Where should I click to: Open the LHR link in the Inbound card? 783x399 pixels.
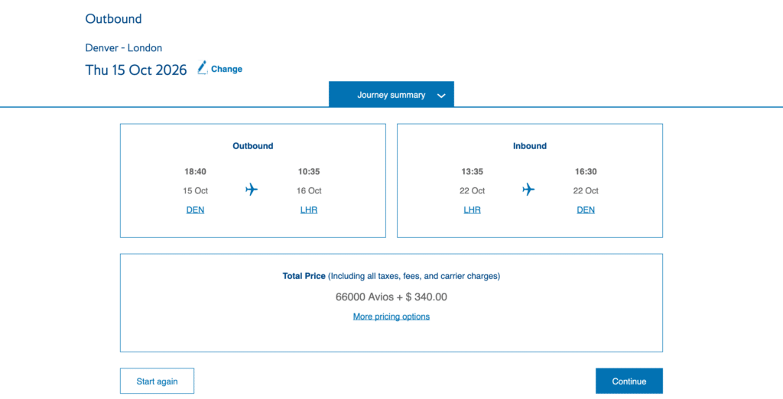click(x=472, y=209)
